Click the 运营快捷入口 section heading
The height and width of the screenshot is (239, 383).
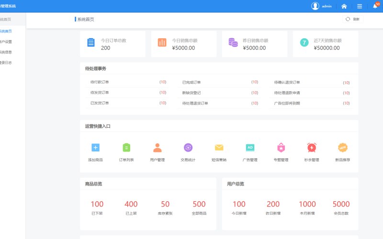point(98,126)
